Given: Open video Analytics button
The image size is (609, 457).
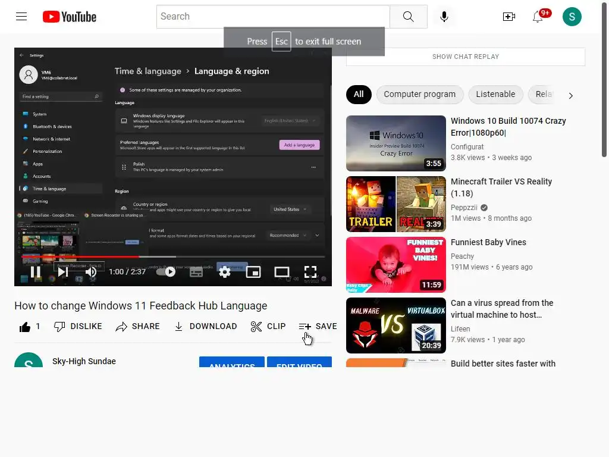Looking at the screenshot, I should 232,362.
